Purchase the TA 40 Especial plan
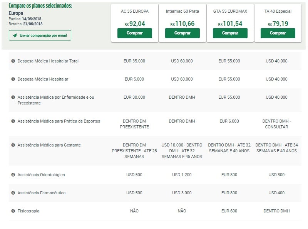Image resolution: width=308 pixels, height=229 pixels. (278, 33)
